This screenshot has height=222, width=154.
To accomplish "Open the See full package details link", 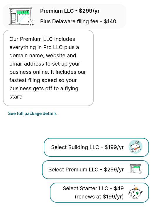I will (32, 113).
